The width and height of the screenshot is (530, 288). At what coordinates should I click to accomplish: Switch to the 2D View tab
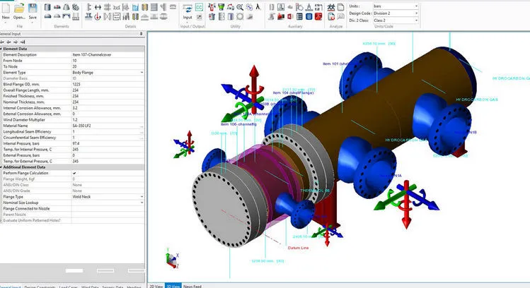click(155, 285)
